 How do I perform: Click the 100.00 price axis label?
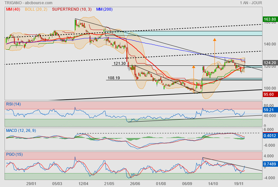coord(270,88)
